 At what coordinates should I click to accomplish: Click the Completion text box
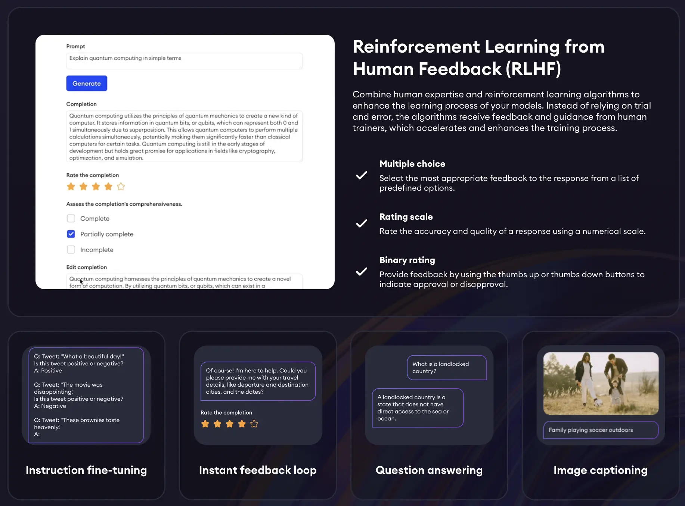tap(184, 137)
